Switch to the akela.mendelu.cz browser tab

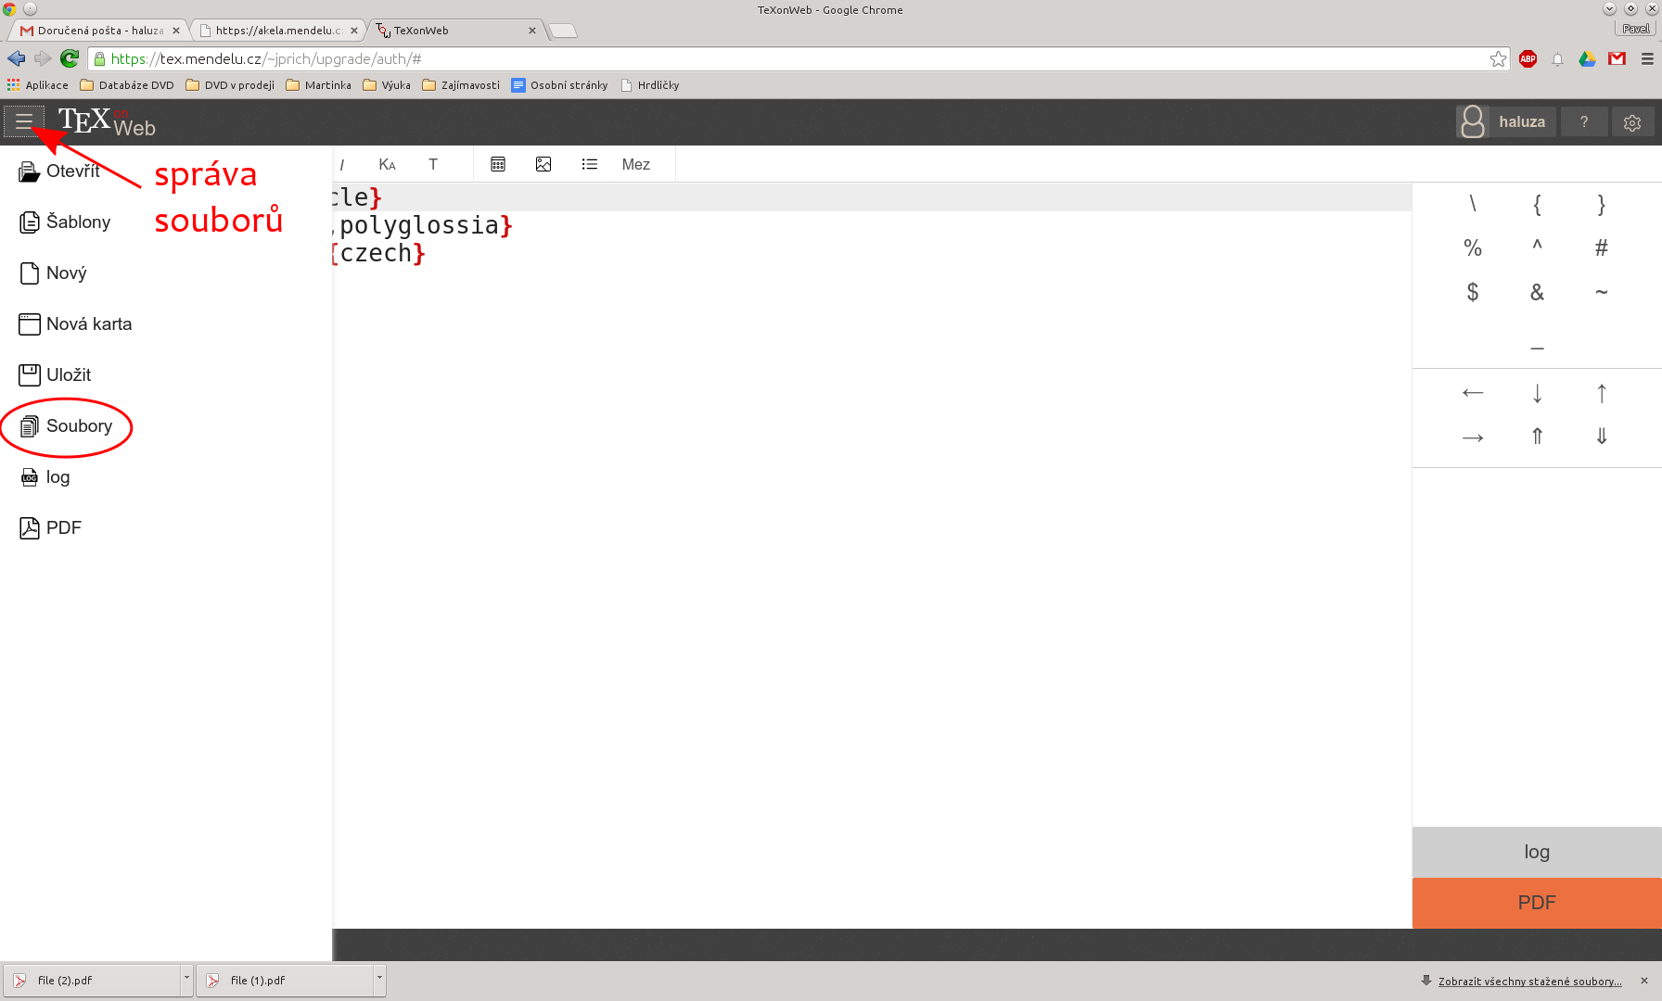tap(278, 31)
